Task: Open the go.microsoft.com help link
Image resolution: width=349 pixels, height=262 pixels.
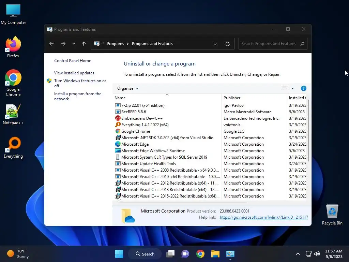Action: [264, 217]
